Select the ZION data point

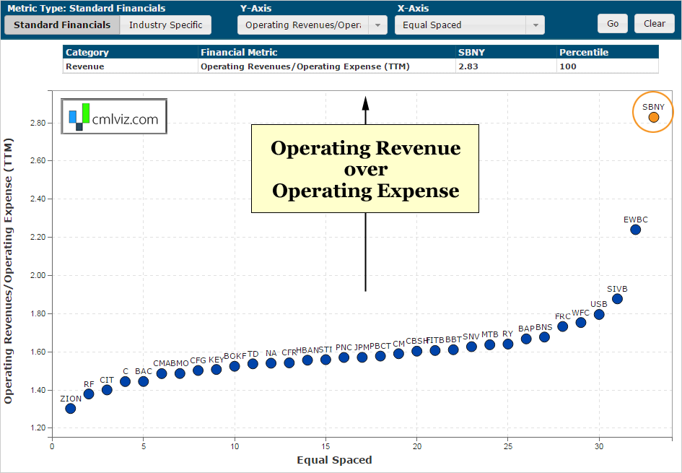(71, 408)
